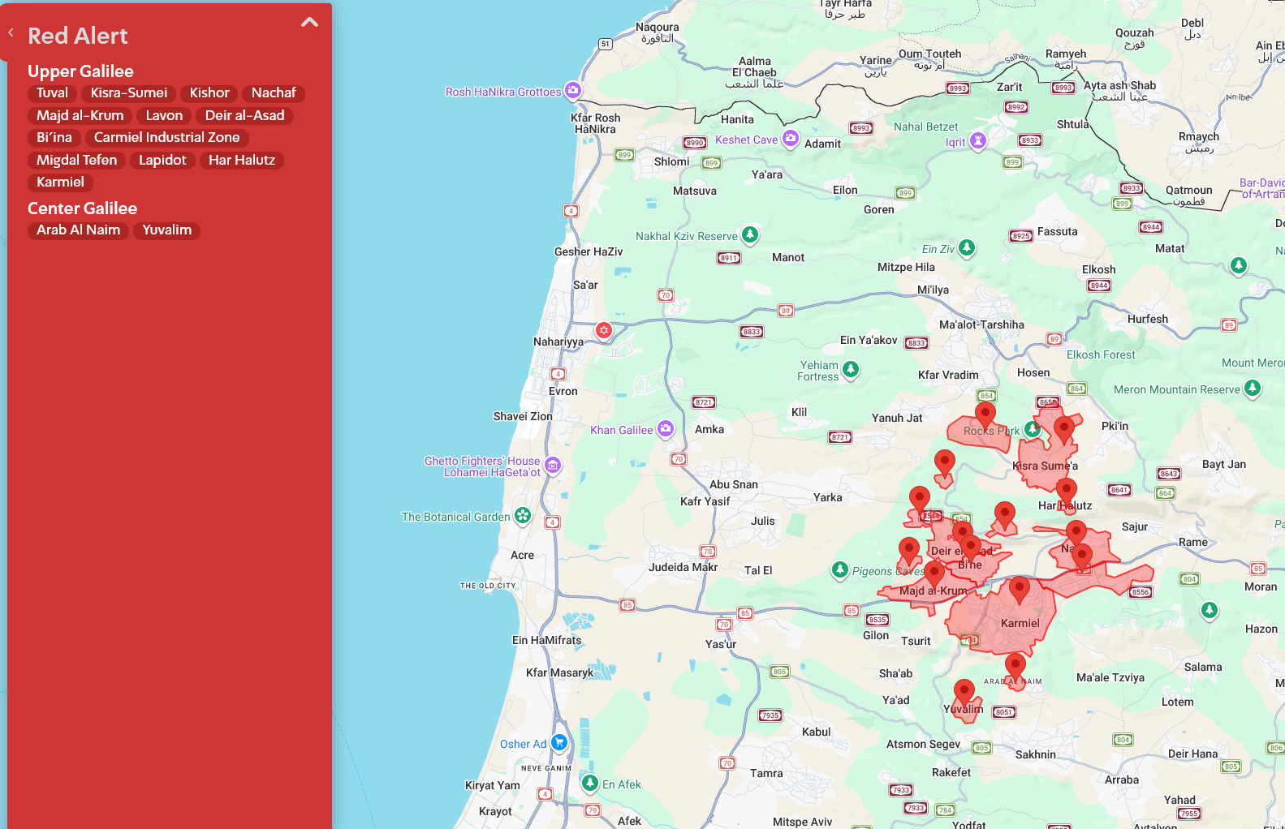Click the Sakhnin town label
The image size is (1285, 829).
[1036, 755]
